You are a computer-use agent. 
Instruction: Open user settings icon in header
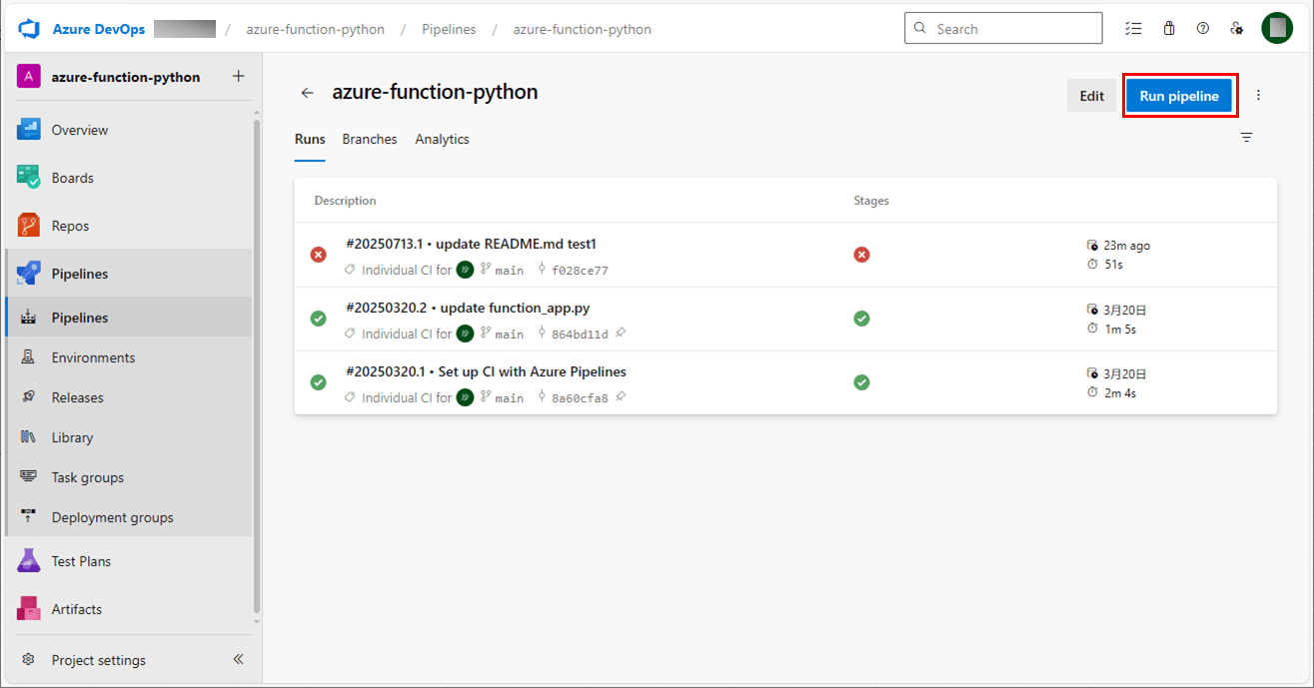pyautogui.click(x=1237, y=29)
